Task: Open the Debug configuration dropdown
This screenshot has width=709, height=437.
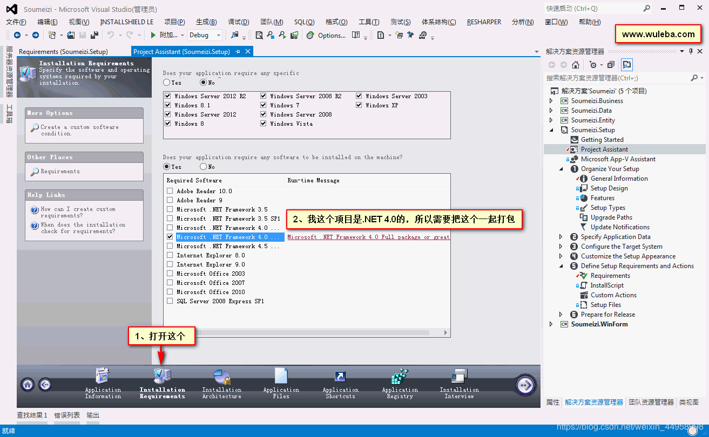Action: pyautogui.click(x=205, y=35)
